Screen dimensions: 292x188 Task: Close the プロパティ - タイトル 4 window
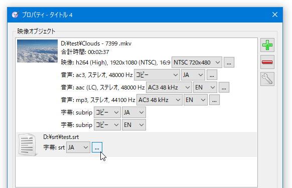pyautogui.click(x=275, y=14)
